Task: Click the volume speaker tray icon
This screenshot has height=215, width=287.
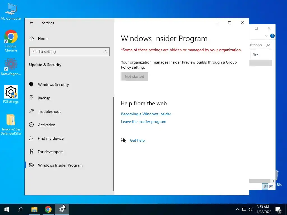Action: tap(251, 209)
